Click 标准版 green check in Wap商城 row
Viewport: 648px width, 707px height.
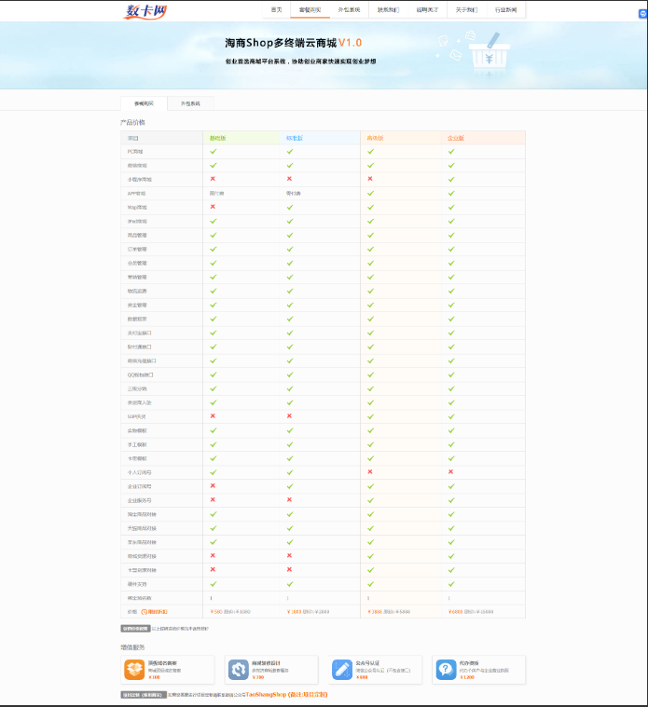tap(290, 207)
